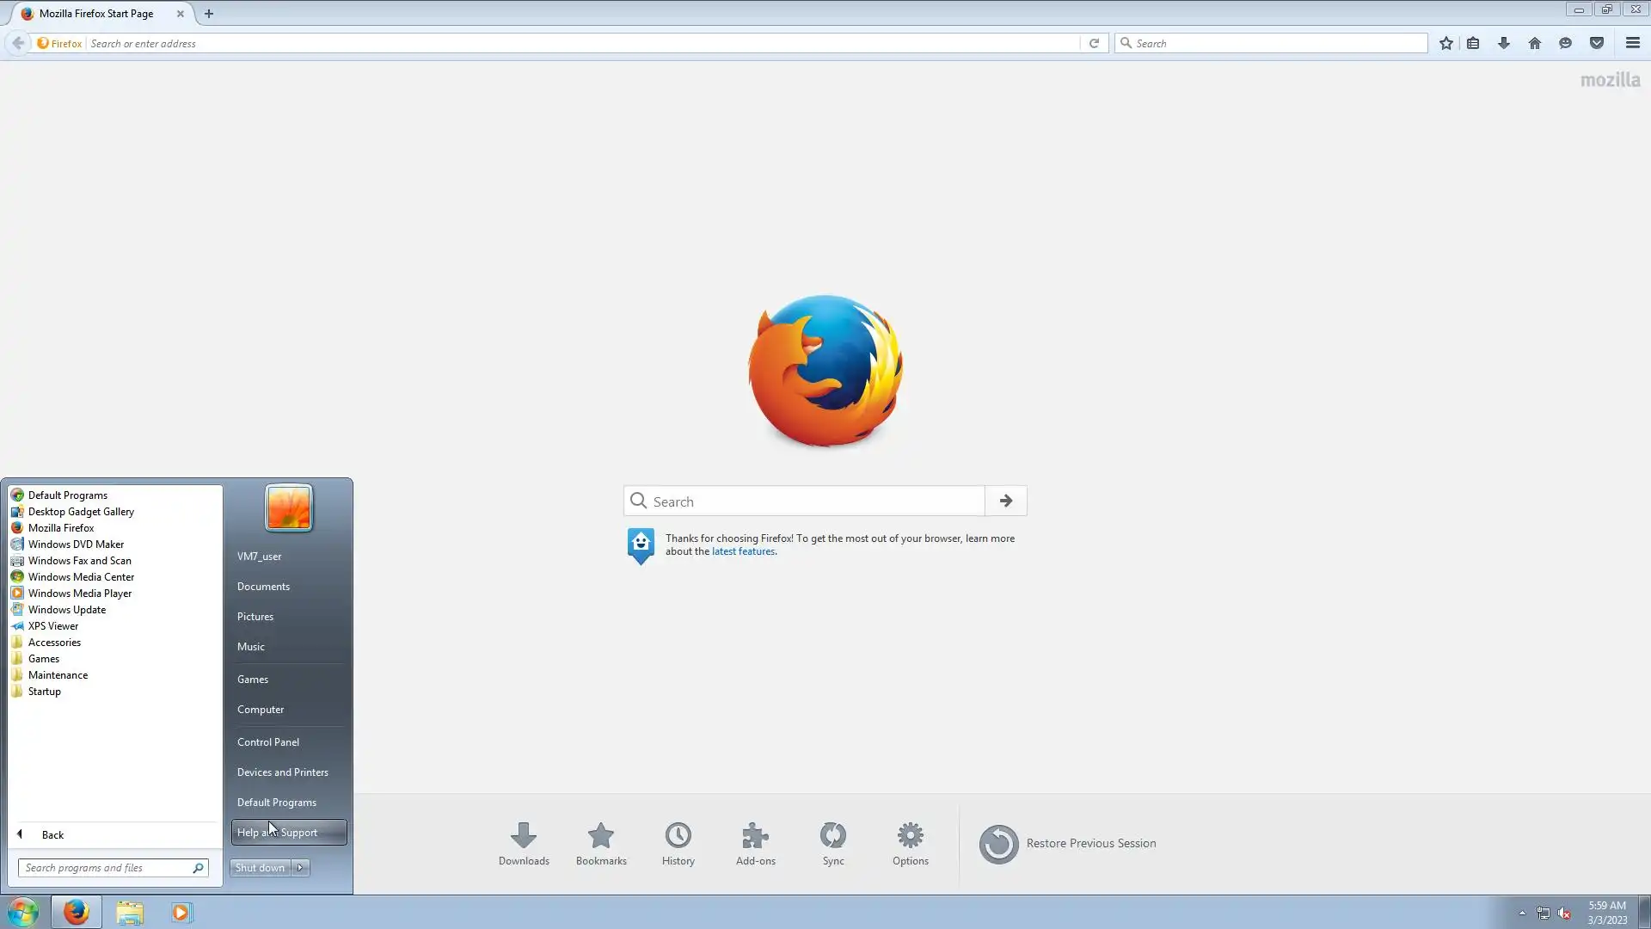
Task: Click the bookmark star icon in toolbar
Action: coord(1446,43)
